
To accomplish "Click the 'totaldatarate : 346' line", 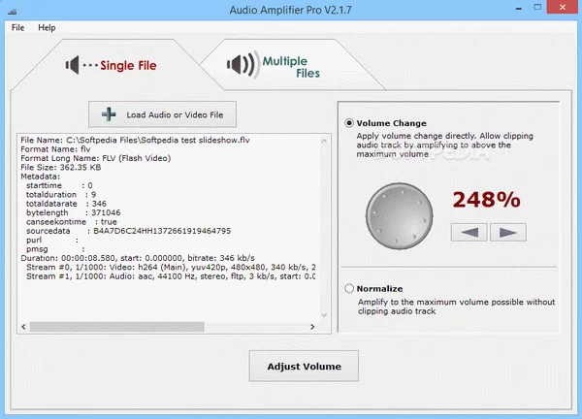I will click(x=66, y=204).
